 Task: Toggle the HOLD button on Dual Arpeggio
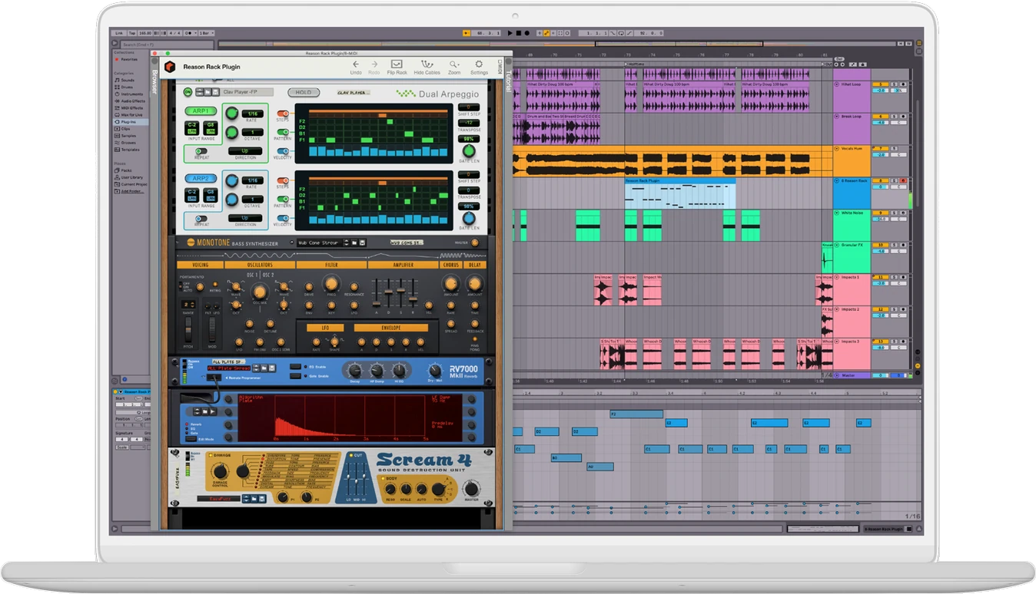[x=304, y=93]
